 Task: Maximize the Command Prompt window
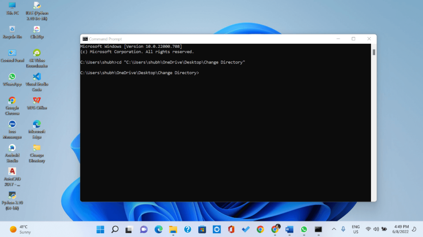[354, 39]
